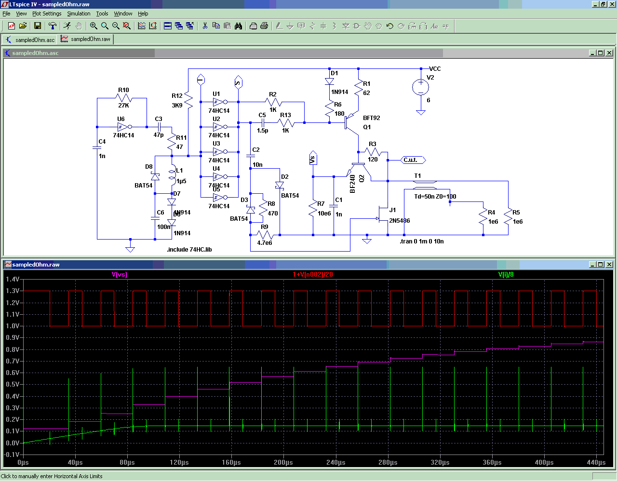Tile windows using the toolbar icon
The height and width of the screenshot is (482, 617).
click(x=168, y=26)
